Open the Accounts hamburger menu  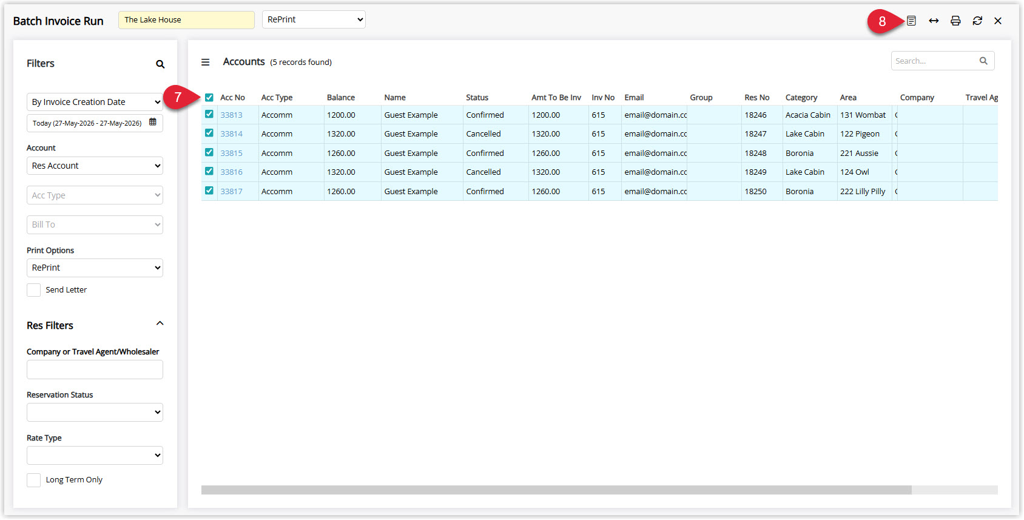(206, 62)
